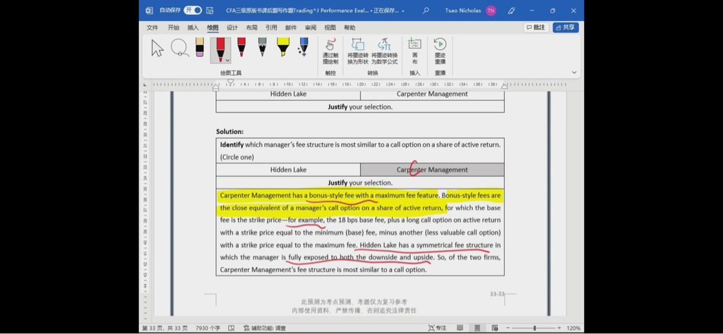Viewport: 723px width, 334px height.
Task: Start Ink Replay
Action: [x=440, y=51]
